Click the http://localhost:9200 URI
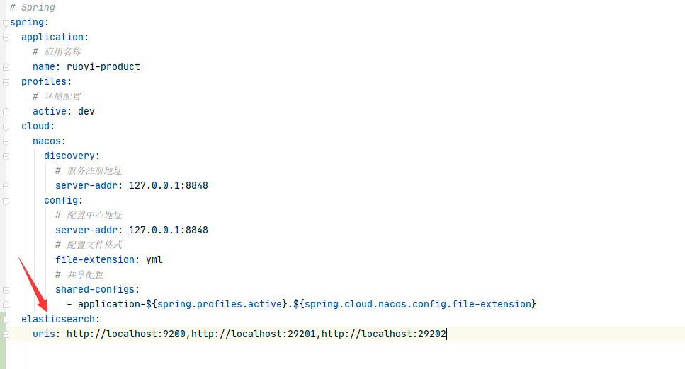 pyautogui.click(x=126, y=334)
